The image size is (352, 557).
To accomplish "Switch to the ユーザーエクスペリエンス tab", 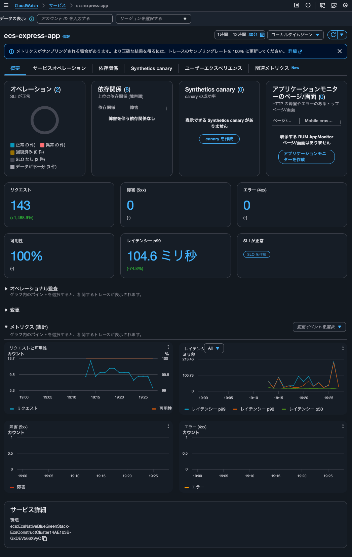I will 213,68.
